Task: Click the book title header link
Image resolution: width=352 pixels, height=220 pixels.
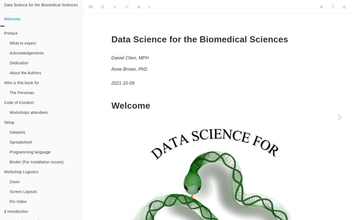Action: pyautogui.click(x=41, y=5)
